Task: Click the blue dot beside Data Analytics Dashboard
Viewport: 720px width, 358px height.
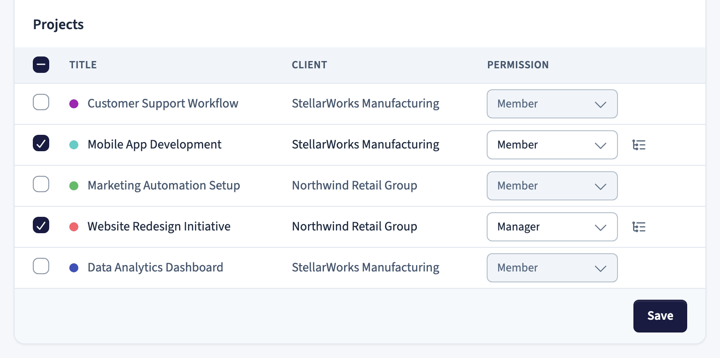Action: click(x=74, y=268)
